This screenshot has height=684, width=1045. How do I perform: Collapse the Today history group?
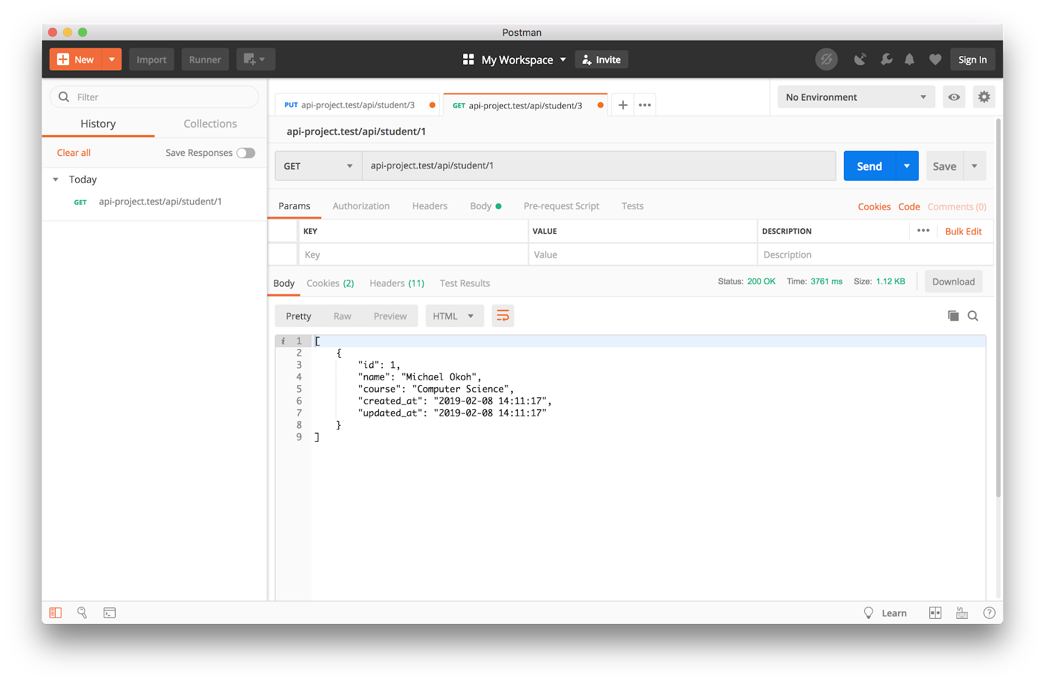pyautogui.click(x=56, y=179)
